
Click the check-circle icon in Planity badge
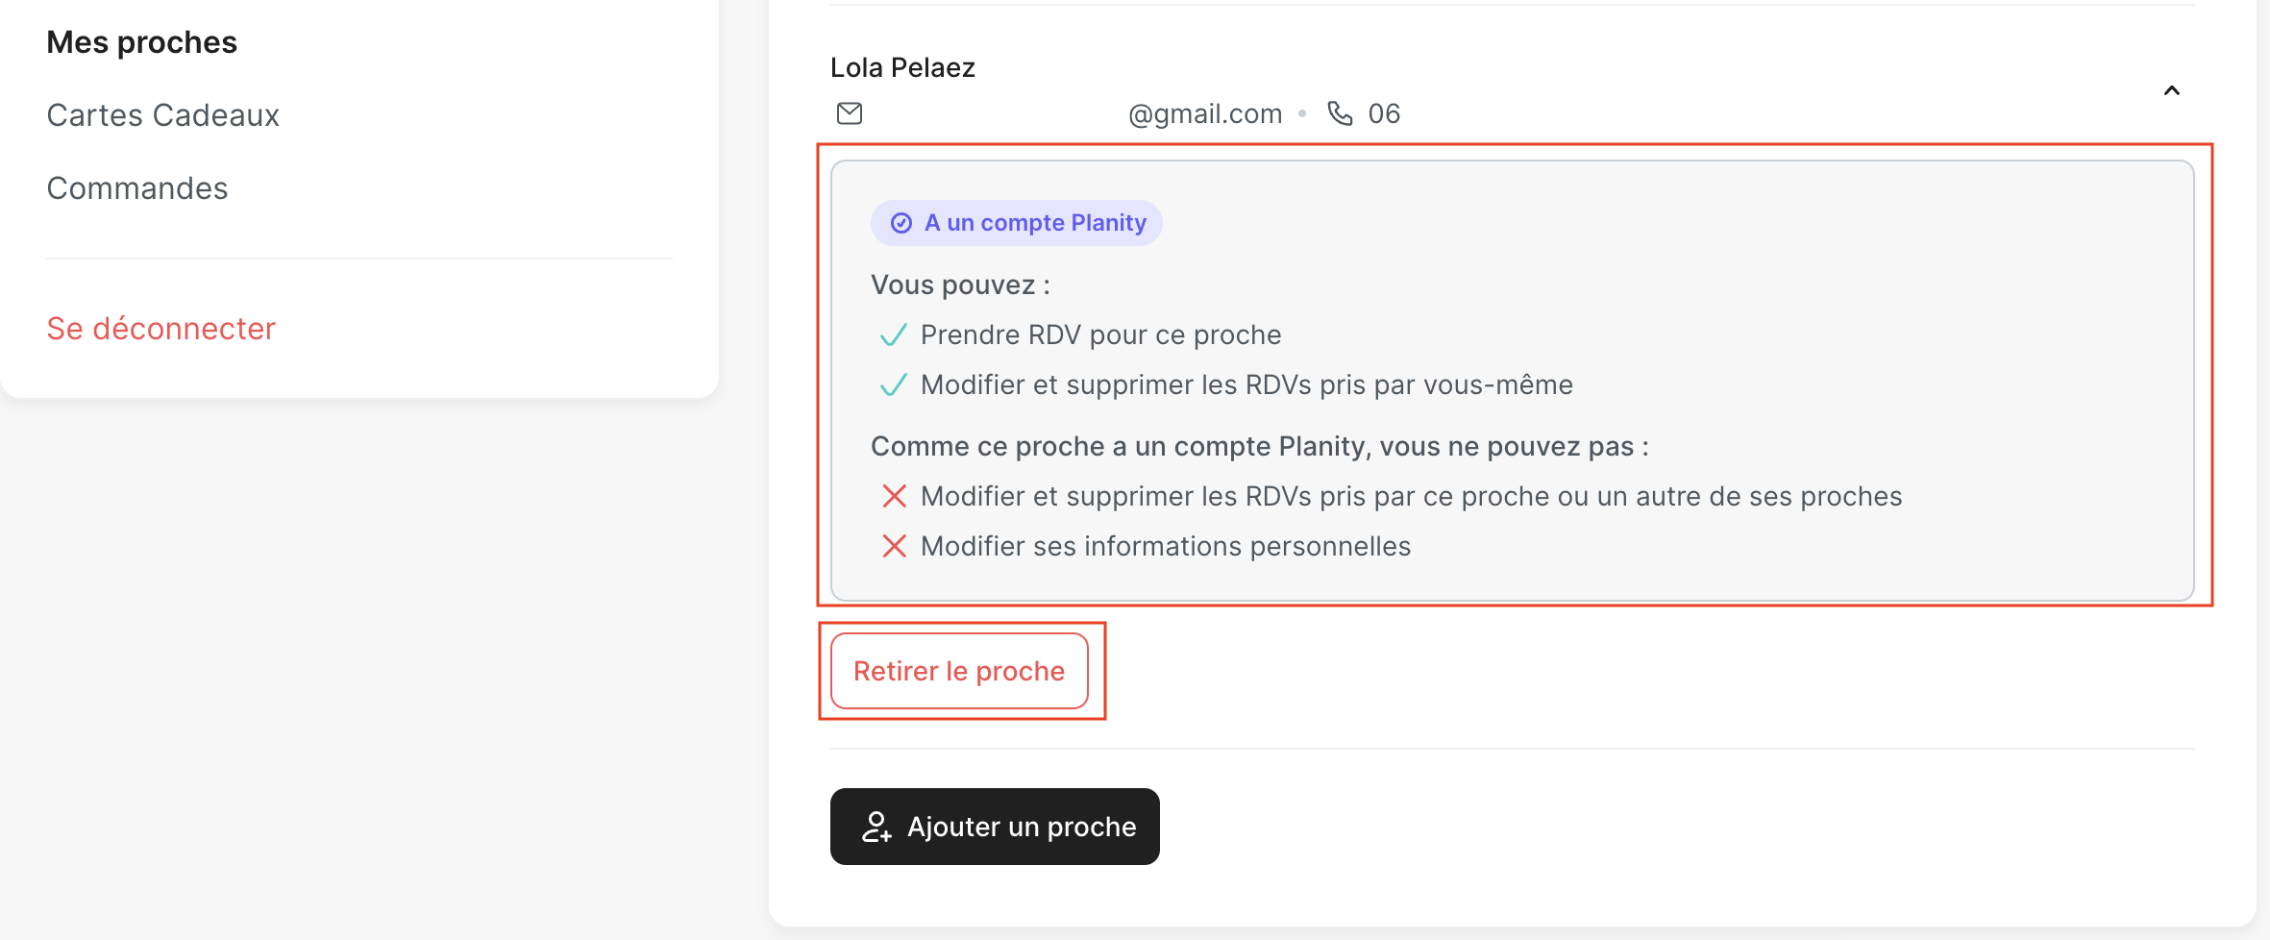(901, 223)
